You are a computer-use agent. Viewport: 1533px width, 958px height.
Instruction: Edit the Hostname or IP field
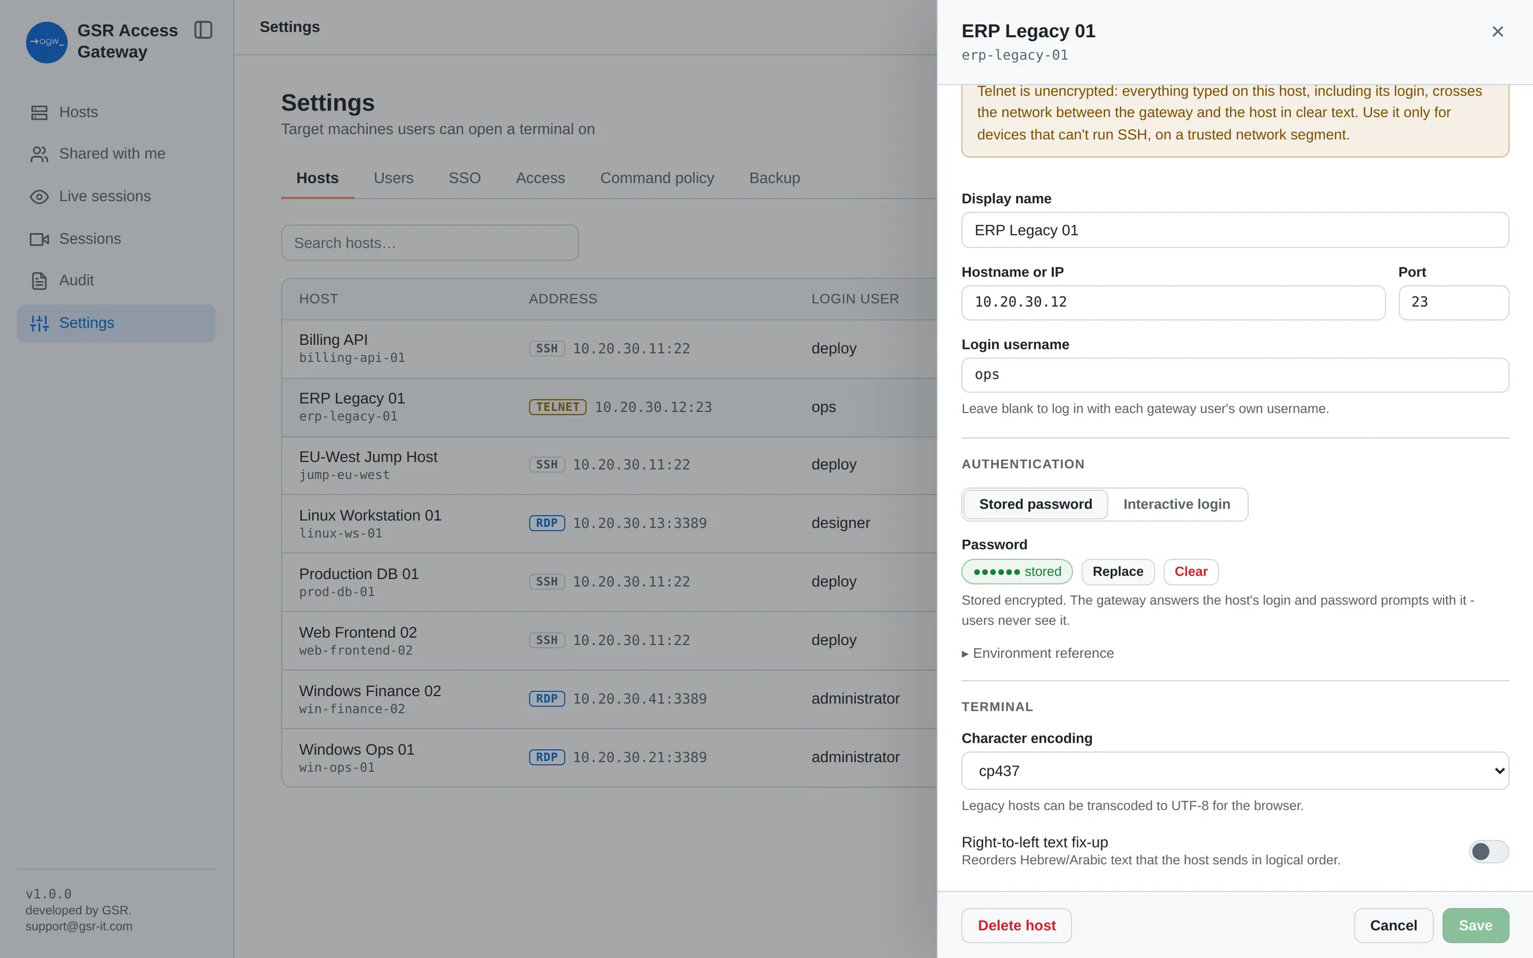(x=1173, y=303)
